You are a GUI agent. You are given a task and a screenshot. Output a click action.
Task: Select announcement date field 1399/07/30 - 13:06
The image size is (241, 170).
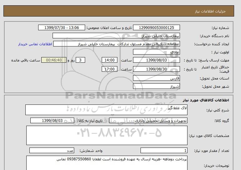click(x=61, y=27)
